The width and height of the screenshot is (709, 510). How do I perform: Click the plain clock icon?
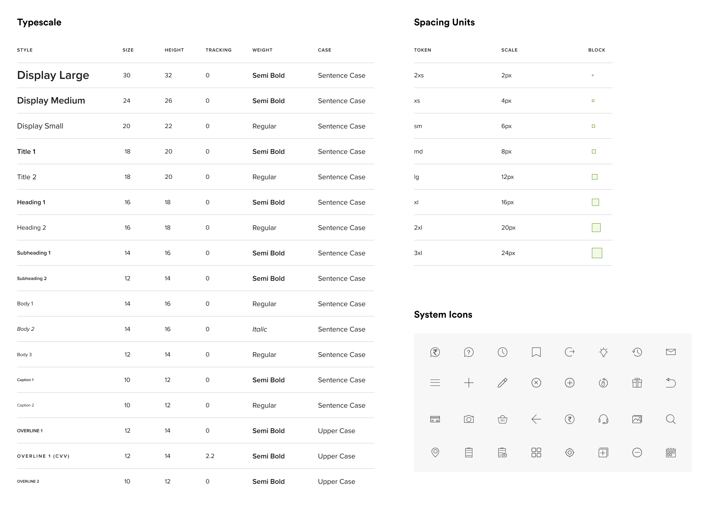(x=503, y=352)
